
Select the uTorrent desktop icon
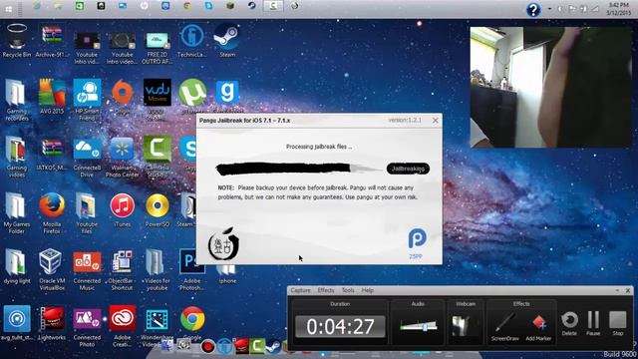192,97
